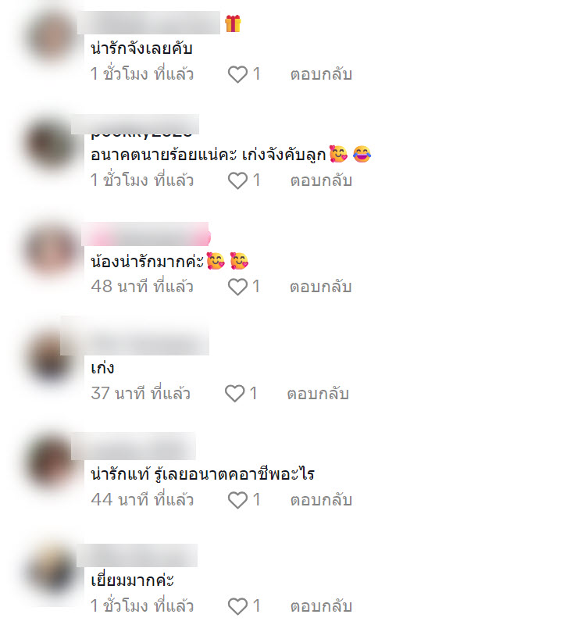Click the 48 นาที ที่แล้ว timestamp
Screen dimensions: 567x632
coord(142,287)
